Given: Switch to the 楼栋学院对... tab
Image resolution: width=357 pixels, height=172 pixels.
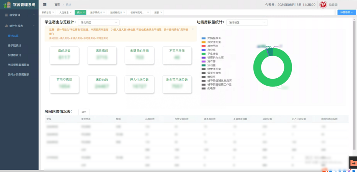Looking at the screenshot, I should (x=139, y=13).
